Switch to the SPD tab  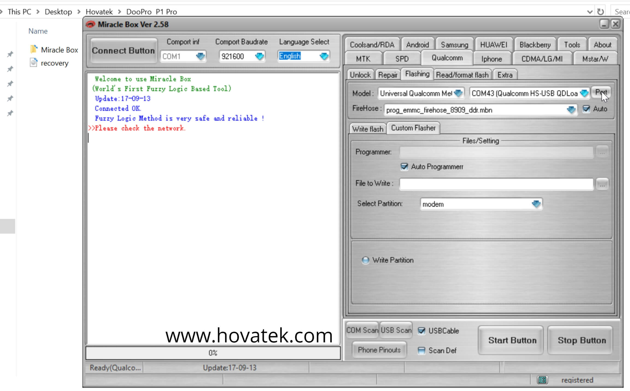(402, 59)
